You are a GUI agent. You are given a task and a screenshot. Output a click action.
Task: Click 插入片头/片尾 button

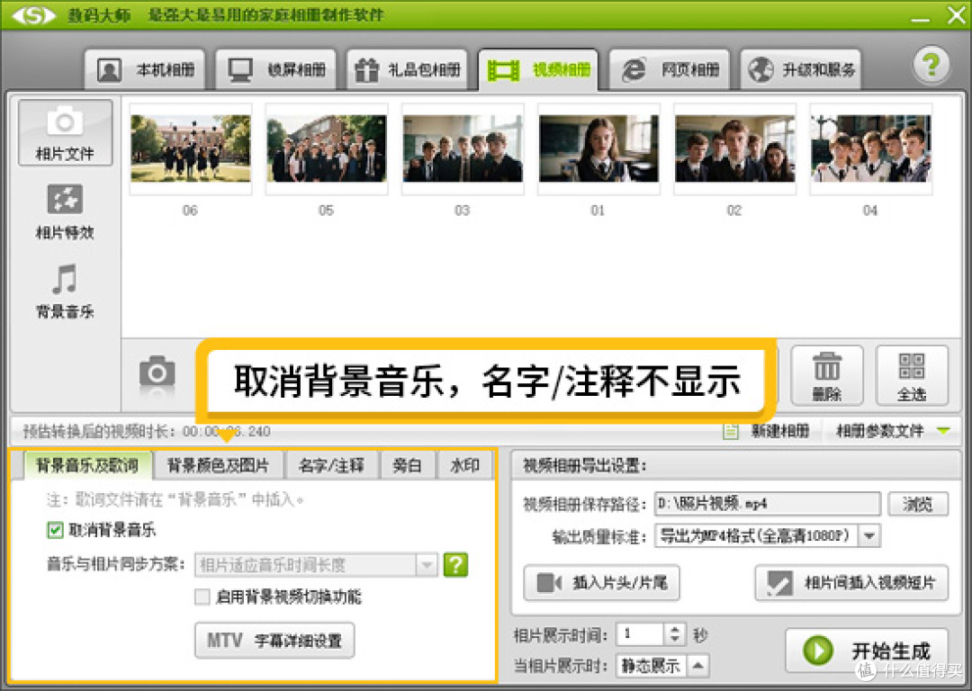point(601,582)
